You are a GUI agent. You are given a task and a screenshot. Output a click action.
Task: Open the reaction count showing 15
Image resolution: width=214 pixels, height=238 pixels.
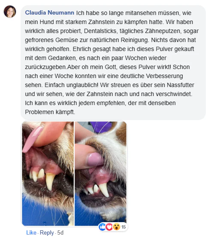coord(124,227)
